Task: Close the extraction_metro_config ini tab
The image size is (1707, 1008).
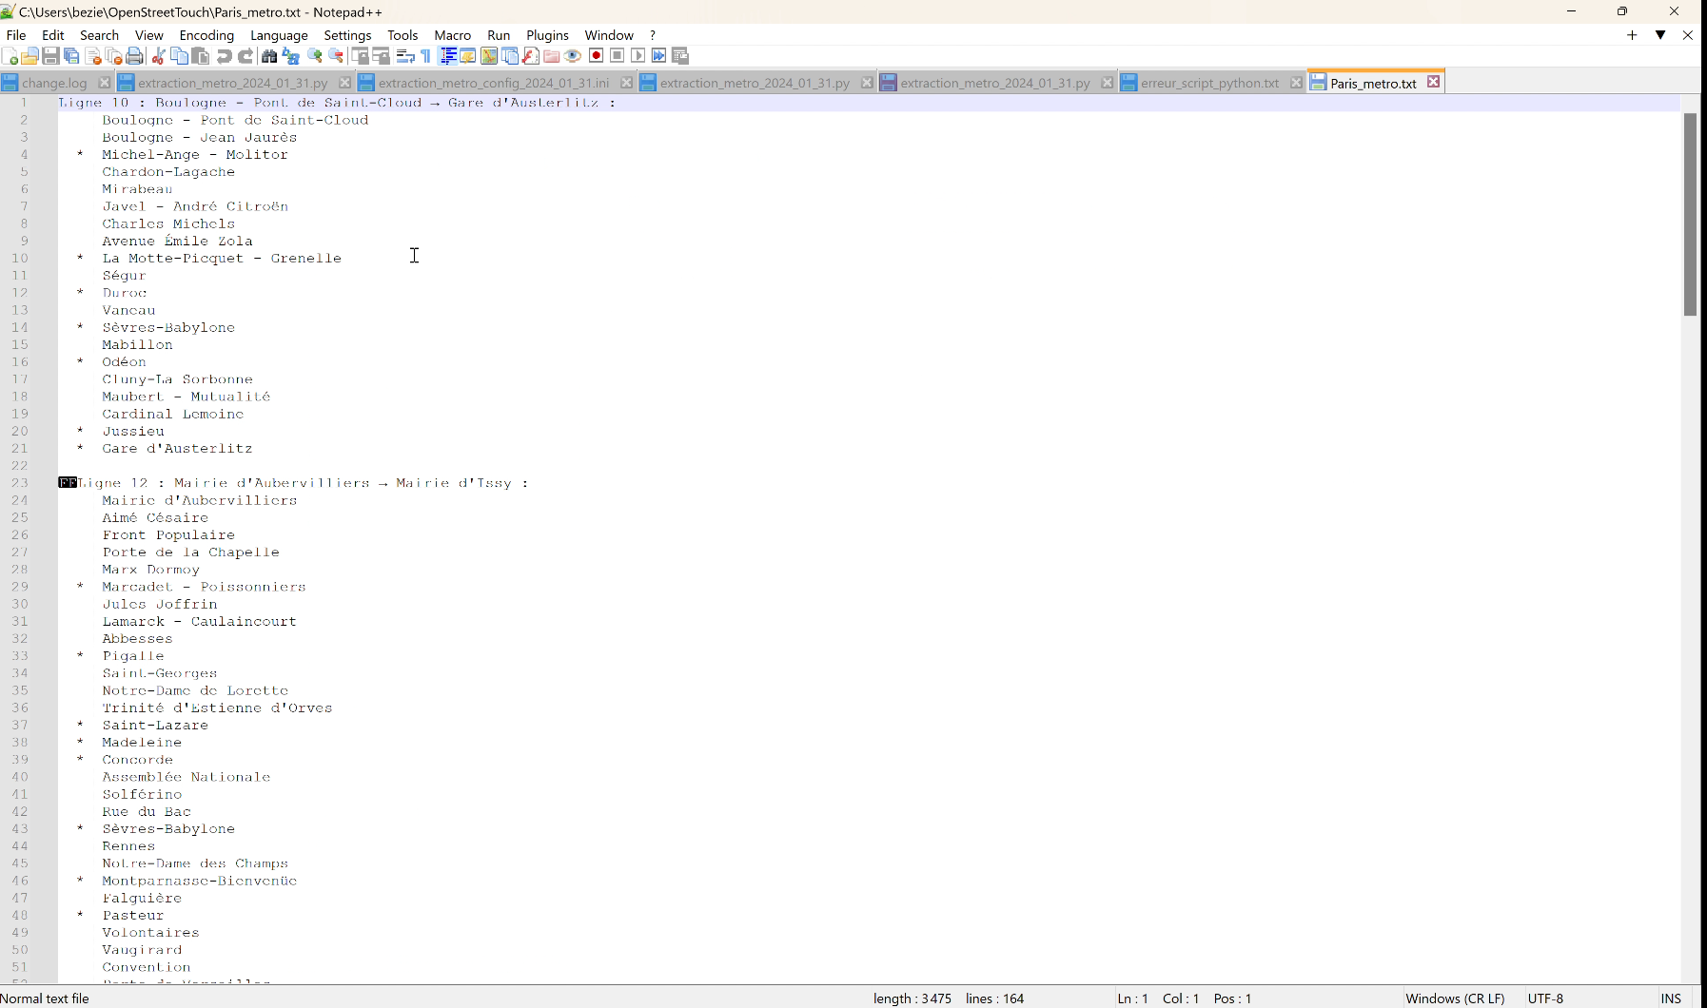Action: pyautogui.click(x=626, y=83)
